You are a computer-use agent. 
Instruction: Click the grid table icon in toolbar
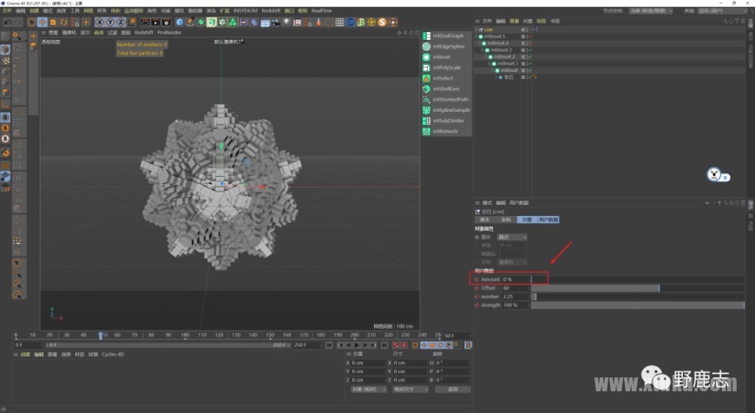pyautogui.click(x=339, y=23)
